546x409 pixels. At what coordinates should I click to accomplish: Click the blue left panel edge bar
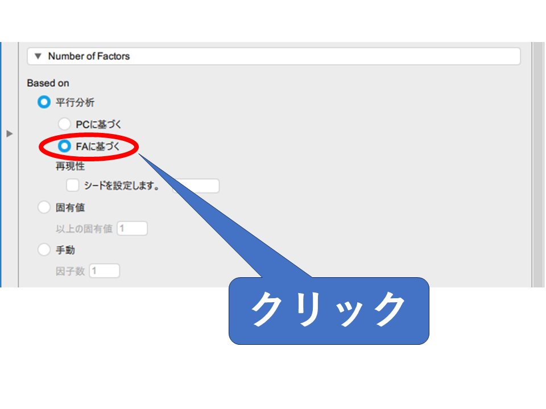tap(1, 165)
